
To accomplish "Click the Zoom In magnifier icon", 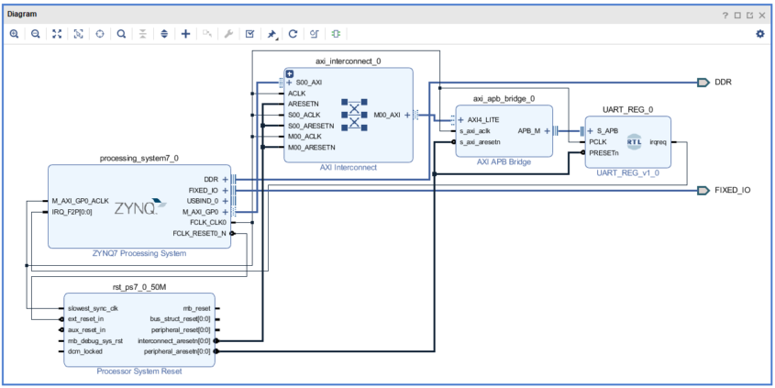I will pyautogui.click(x=15, y=34).
